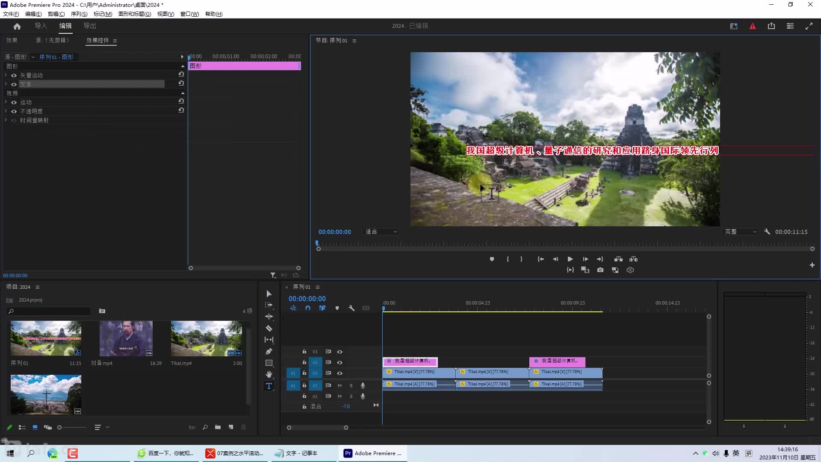Select the Pen tool

(269, 351)
